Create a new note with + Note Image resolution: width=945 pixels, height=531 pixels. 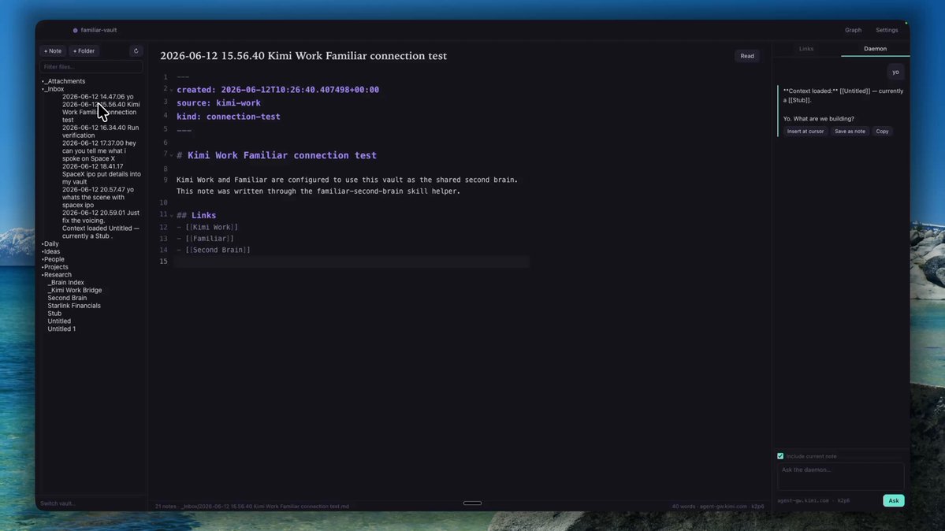click(x=53, y=51)
